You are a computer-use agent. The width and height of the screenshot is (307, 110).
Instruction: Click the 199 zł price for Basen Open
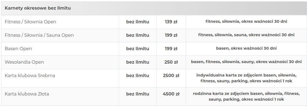click(x=171, y=49)
